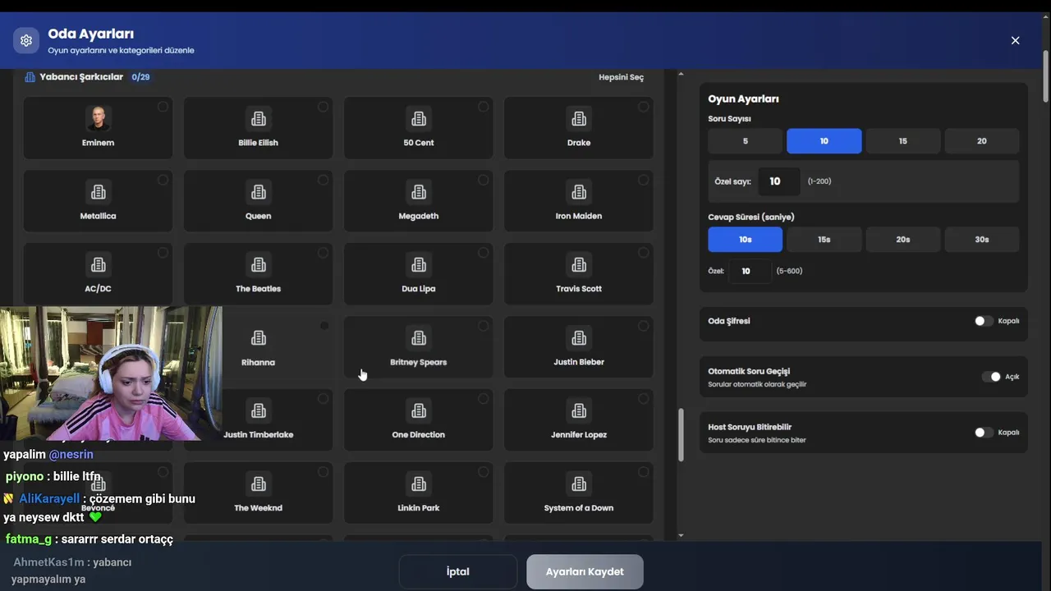Click the One Direction card icon
1051x591 pixels.
419,410
